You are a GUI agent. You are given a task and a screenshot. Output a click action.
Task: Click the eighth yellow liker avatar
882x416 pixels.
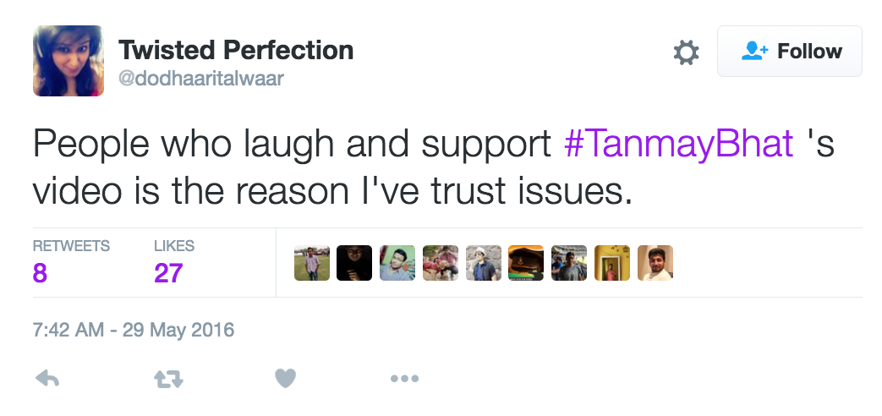(x=612, y=263)
